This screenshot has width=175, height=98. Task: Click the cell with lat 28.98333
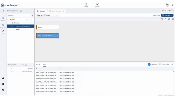pos(46,72)
